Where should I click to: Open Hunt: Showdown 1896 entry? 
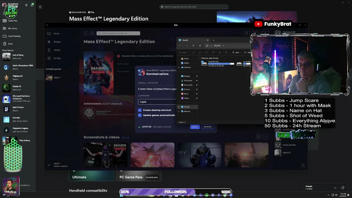click(18, 67)
